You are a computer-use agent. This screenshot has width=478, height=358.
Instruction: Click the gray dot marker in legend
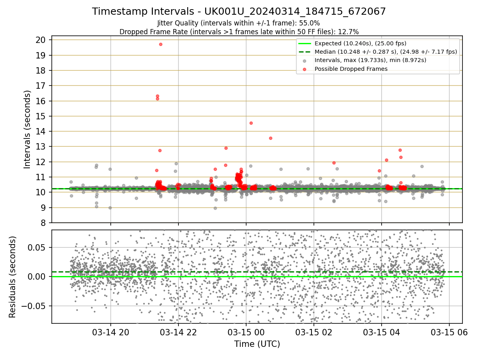(305, 60)
